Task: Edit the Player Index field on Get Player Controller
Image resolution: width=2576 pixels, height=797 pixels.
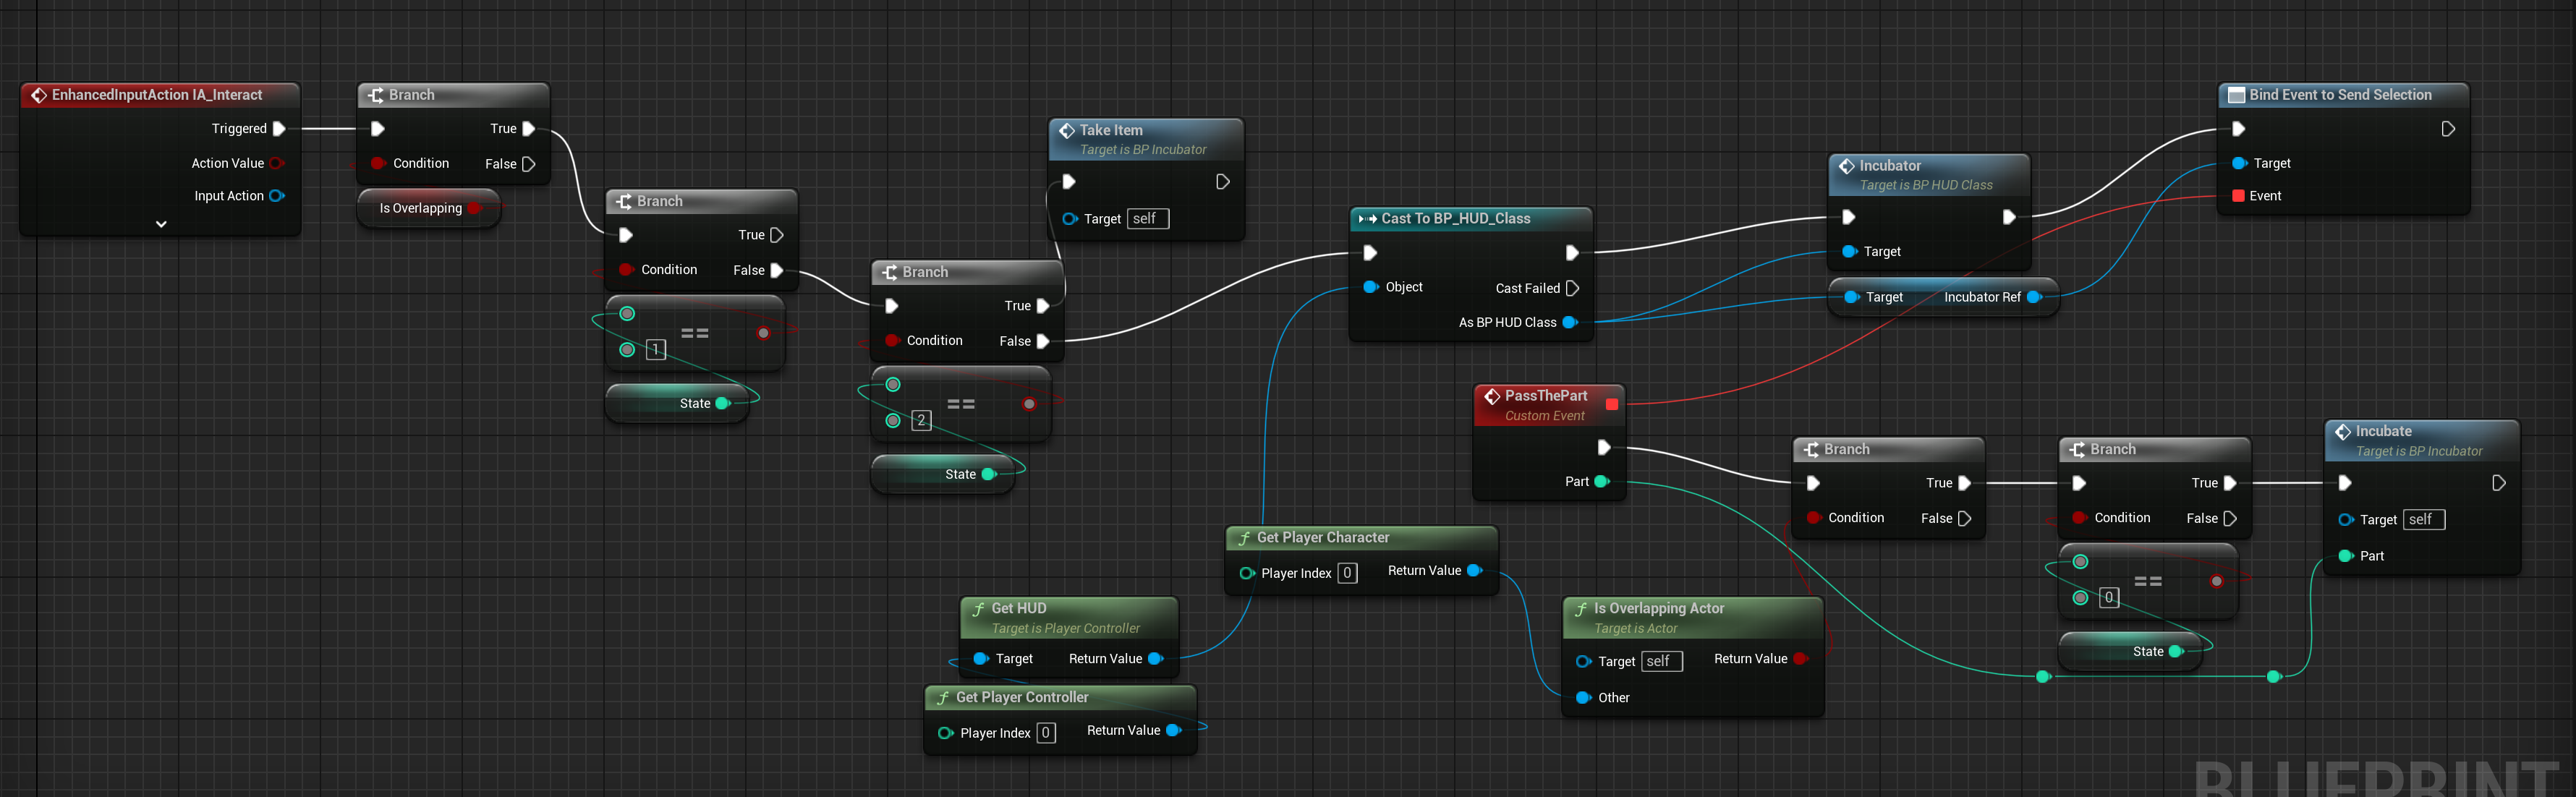Action: [x=1046, y=732]
